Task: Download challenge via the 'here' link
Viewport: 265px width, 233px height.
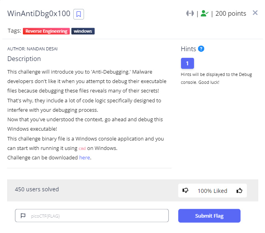Action: (x=84, y=157)
